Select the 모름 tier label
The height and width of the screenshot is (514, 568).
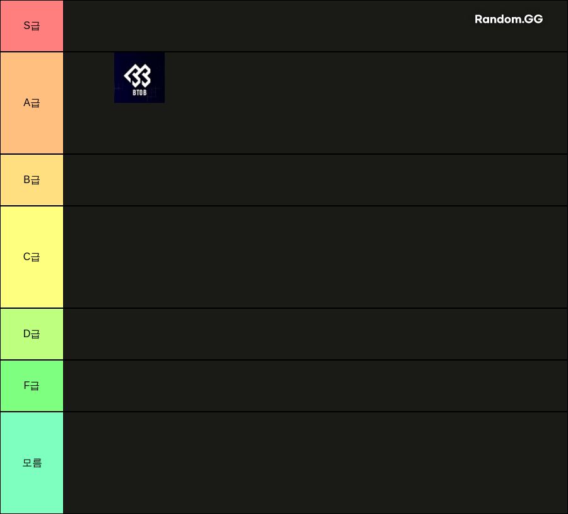(32, 463)
